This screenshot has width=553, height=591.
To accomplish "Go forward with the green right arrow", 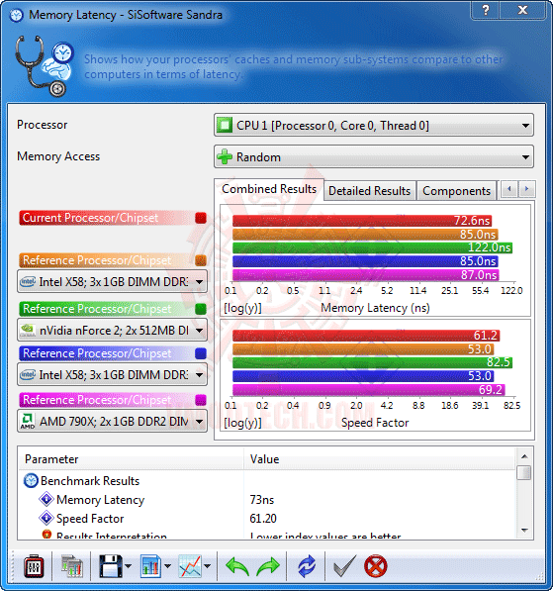I will pos(268,566).
